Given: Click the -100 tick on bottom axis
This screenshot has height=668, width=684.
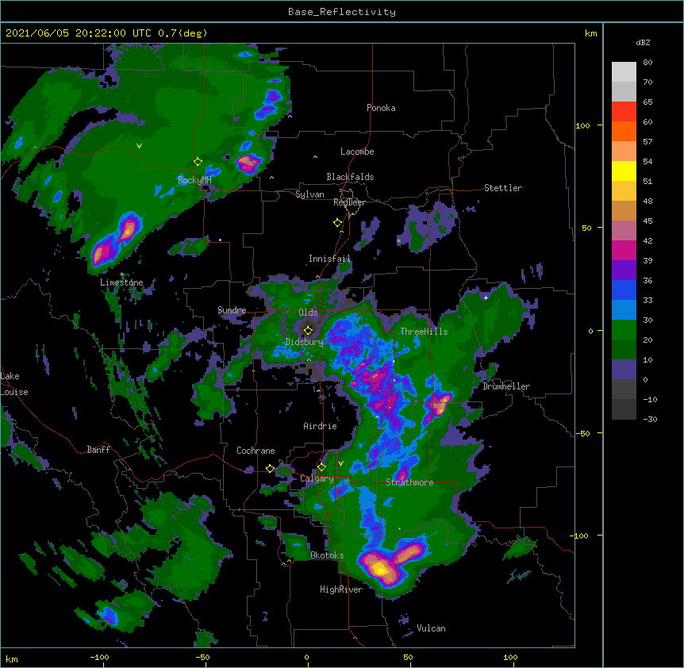Looking at the screenshot, I should (x=99, y=657).
